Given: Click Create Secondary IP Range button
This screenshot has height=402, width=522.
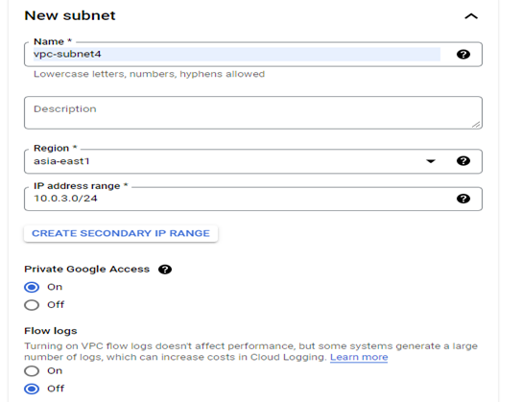Looking at the screenshot, I should click(121, 233).
